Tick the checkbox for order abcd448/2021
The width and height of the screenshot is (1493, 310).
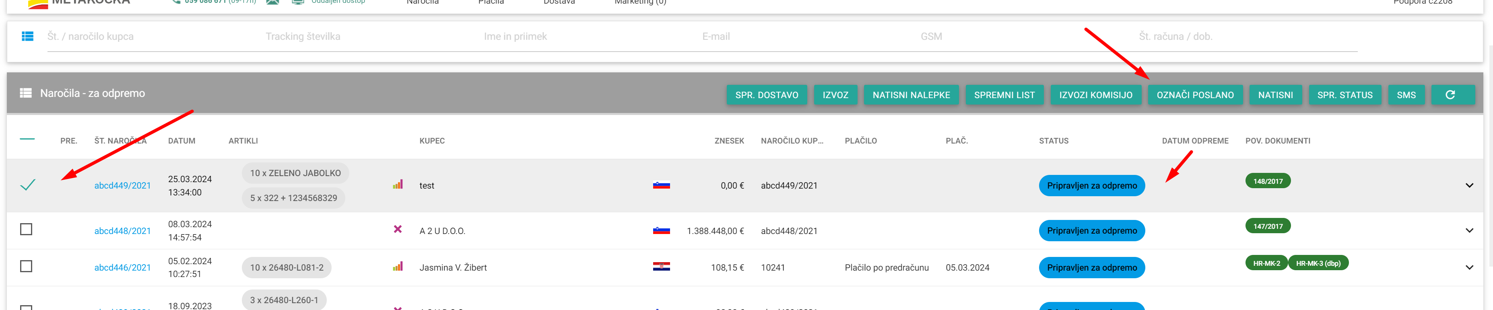(x=26, y=230)
